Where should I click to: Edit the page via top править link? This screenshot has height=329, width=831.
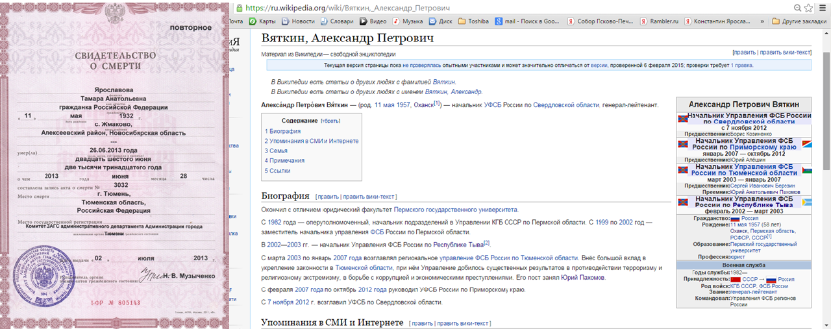coord(744,52)
